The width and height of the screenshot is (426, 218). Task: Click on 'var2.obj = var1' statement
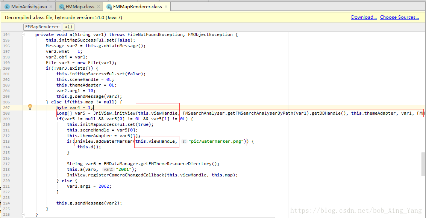pos(67,57)
